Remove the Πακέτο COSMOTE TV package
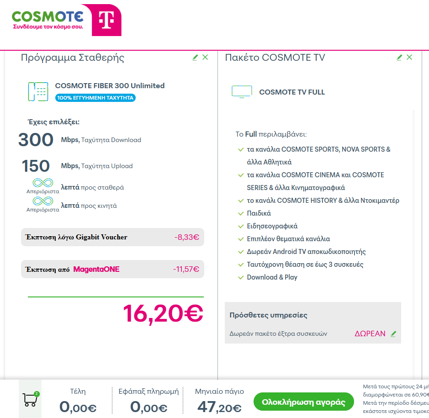Screen dimensions: 429x418 [x=409, y=57]
